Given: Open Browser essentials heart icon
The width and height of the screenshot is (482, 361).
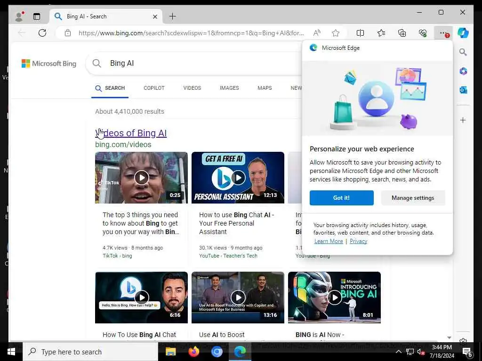Looking at the screenshot, I should (423, 33).
